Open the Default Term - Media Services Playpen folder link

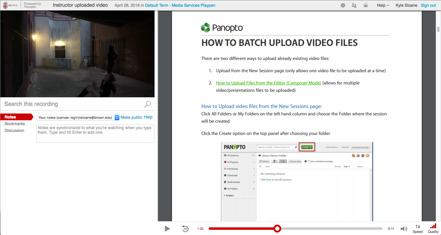click(x=180, y=5)
